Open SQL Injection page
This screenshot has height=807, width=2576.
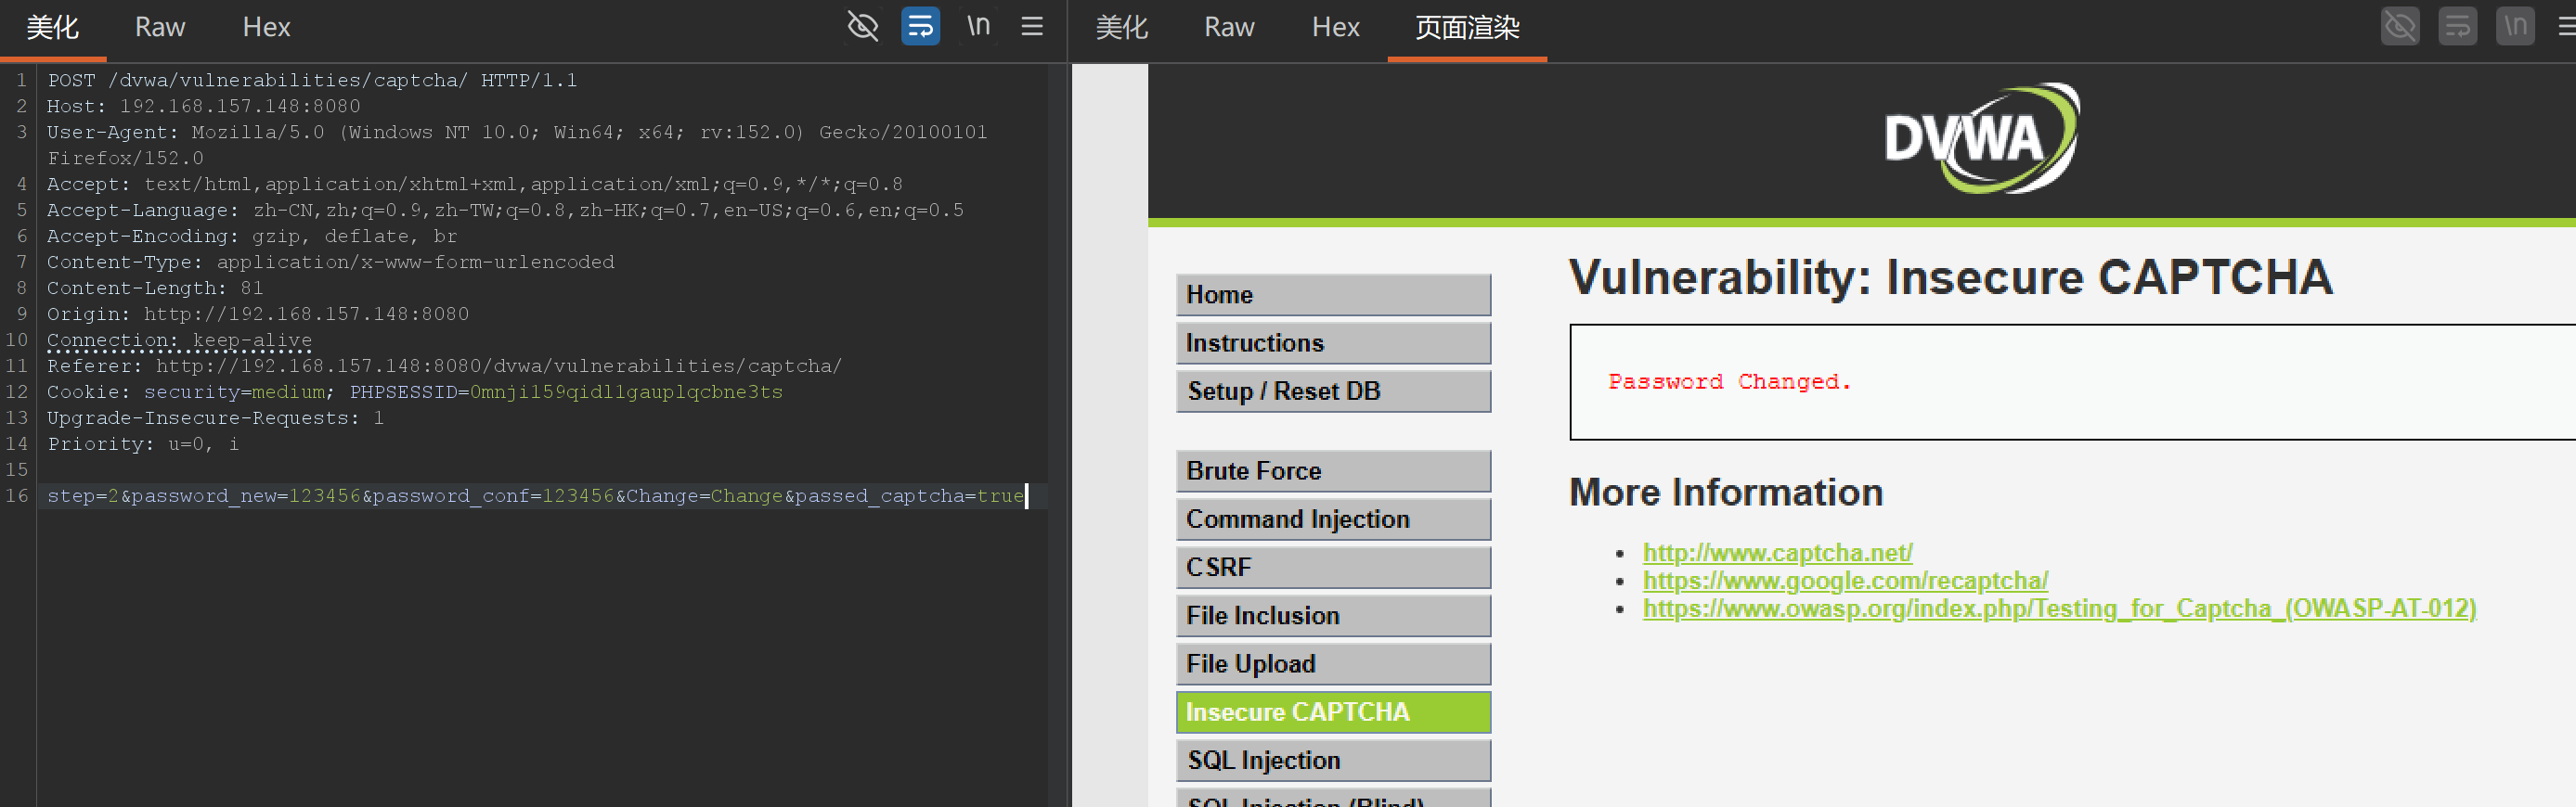(x=1333, y=760)
